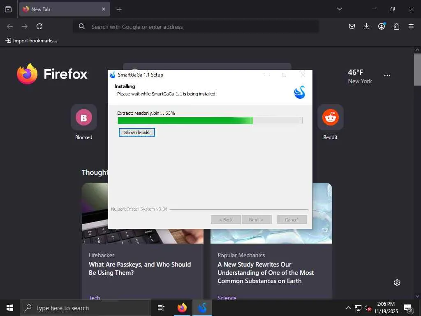Click the scrollbar up arrow

click(417, 50)
